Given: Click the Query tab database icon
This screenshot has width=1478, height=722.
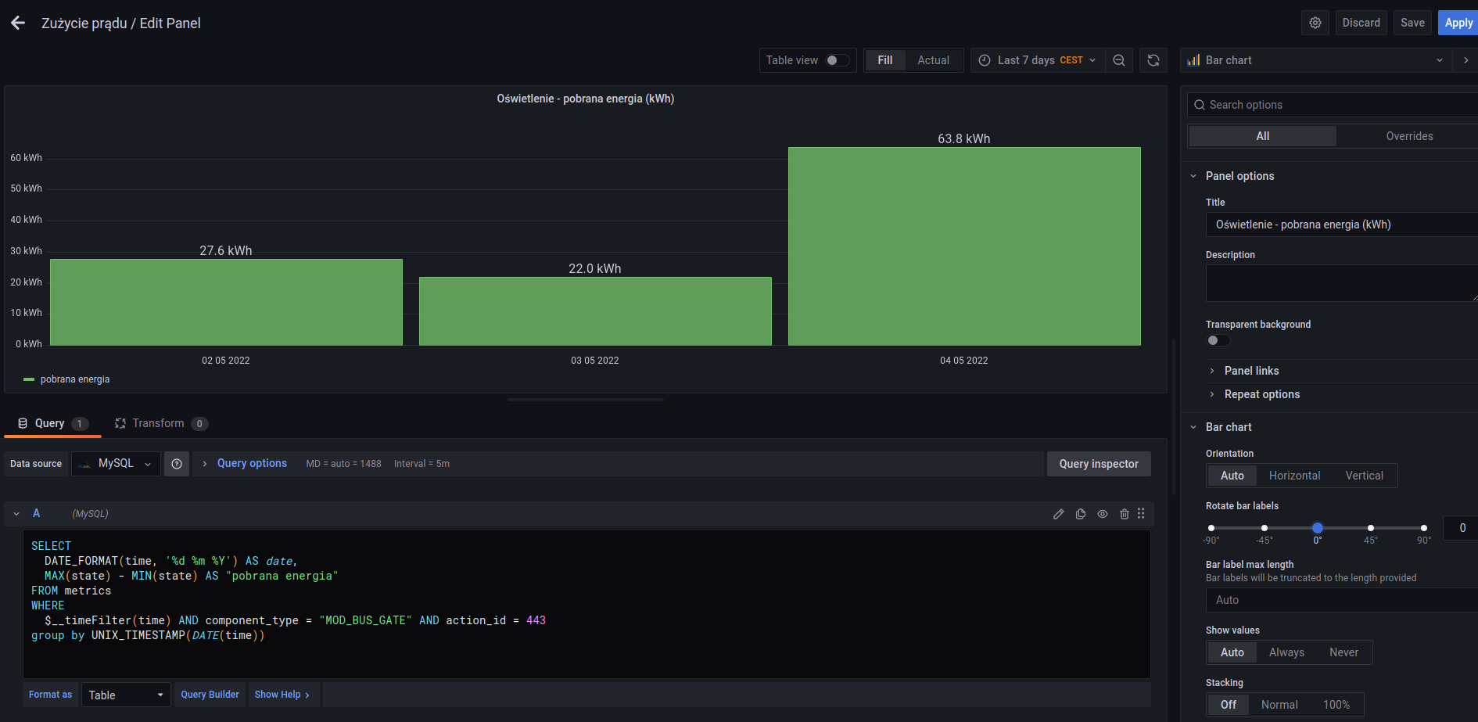Looking at the screenshot, I should coord(23,423).
